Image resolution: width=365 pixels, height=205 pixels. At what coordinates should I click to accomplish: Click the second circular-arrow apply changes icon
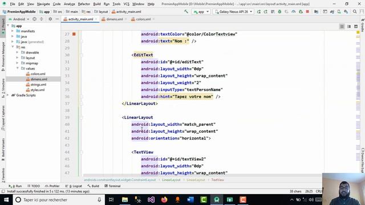coord(266,11)
